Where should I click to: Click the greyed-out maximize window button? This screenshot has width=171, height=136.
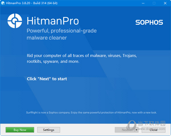(x=154, y=3)
